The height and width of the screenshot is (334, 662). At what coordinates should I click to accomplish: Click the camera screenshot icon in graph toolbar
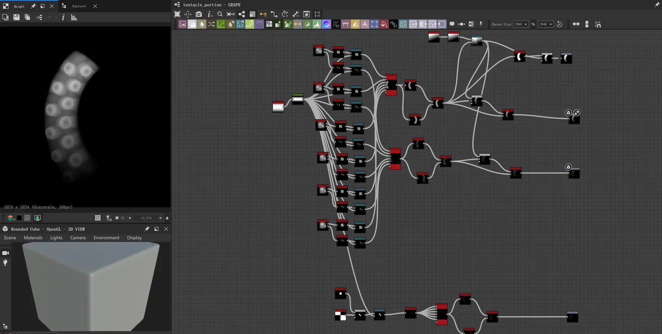pos(199,14)
